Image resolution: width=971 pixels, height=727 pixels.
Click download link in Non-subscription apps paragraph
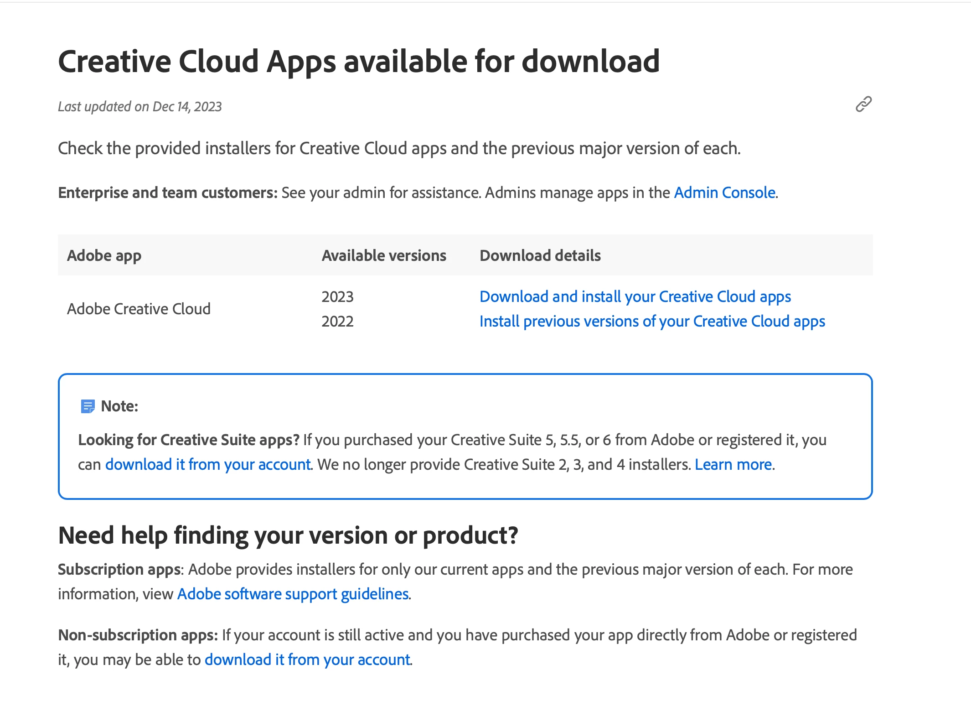click(307, 659)
